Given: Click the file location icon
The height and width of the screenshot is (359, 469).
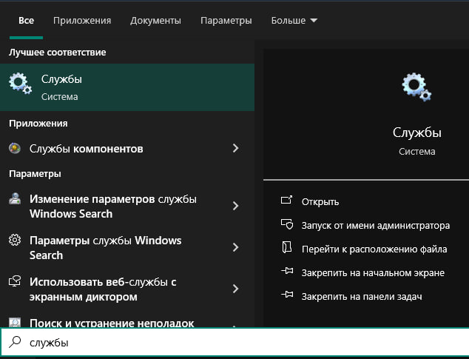Looking at the screenshot, I should [x=287, y=248].
